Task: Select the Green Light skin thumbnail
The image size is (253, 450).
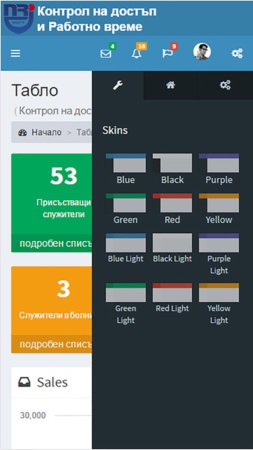Action: (x=126, y=292)
